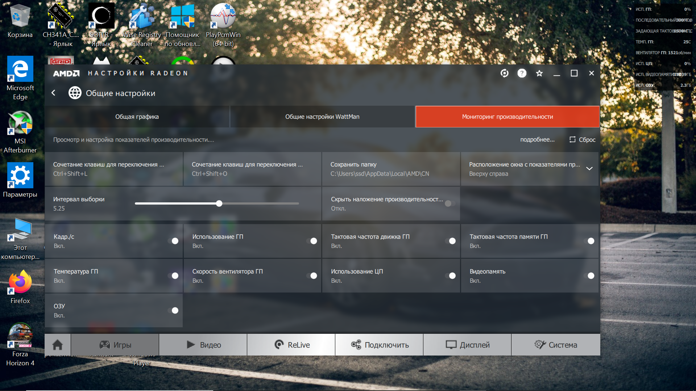Go back with the left arrow icon

point(54,93)
